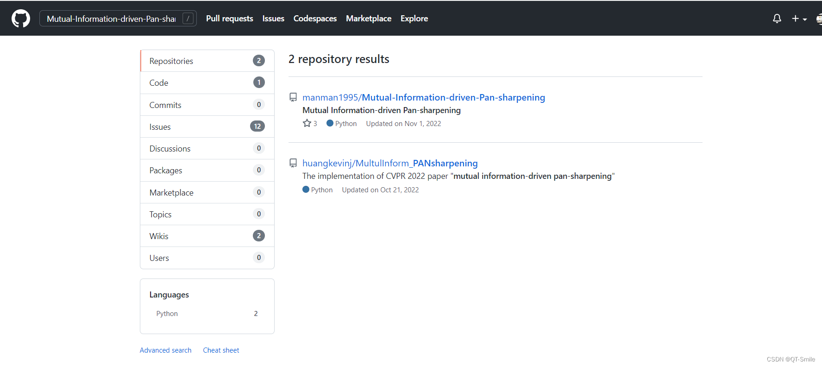
Task: Open the plus create-new dropdown
Action: point(799,19)
